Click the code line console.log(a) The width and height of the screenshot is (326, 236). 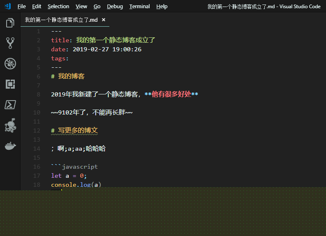[76, 184]
